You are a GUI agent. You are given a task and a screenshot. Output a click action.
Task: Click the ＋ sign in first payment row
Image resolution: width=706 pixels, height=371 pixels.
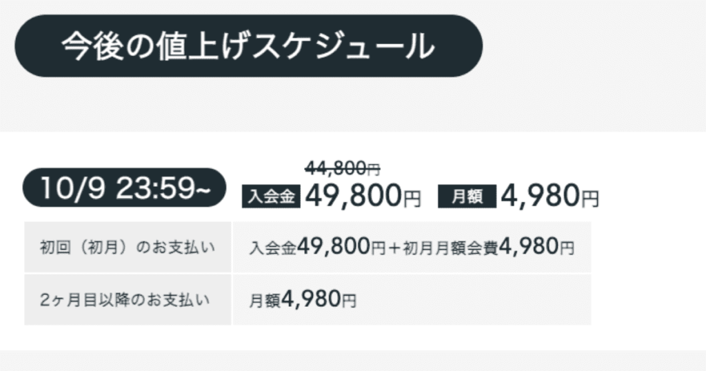(x=394, y=248)
